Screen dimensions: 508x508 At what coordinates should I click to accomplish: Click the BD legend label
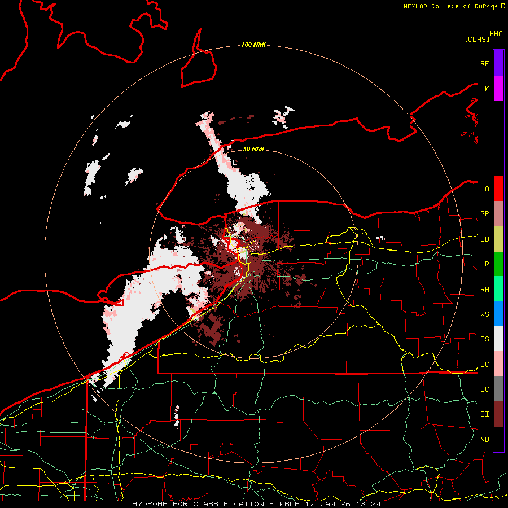[484, 239]
